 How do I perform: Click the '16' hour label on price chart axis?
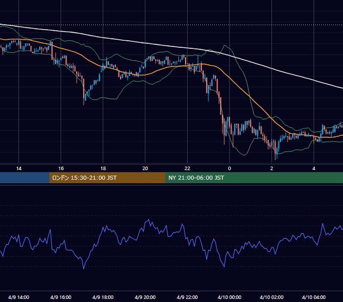[x=61, y=169]
